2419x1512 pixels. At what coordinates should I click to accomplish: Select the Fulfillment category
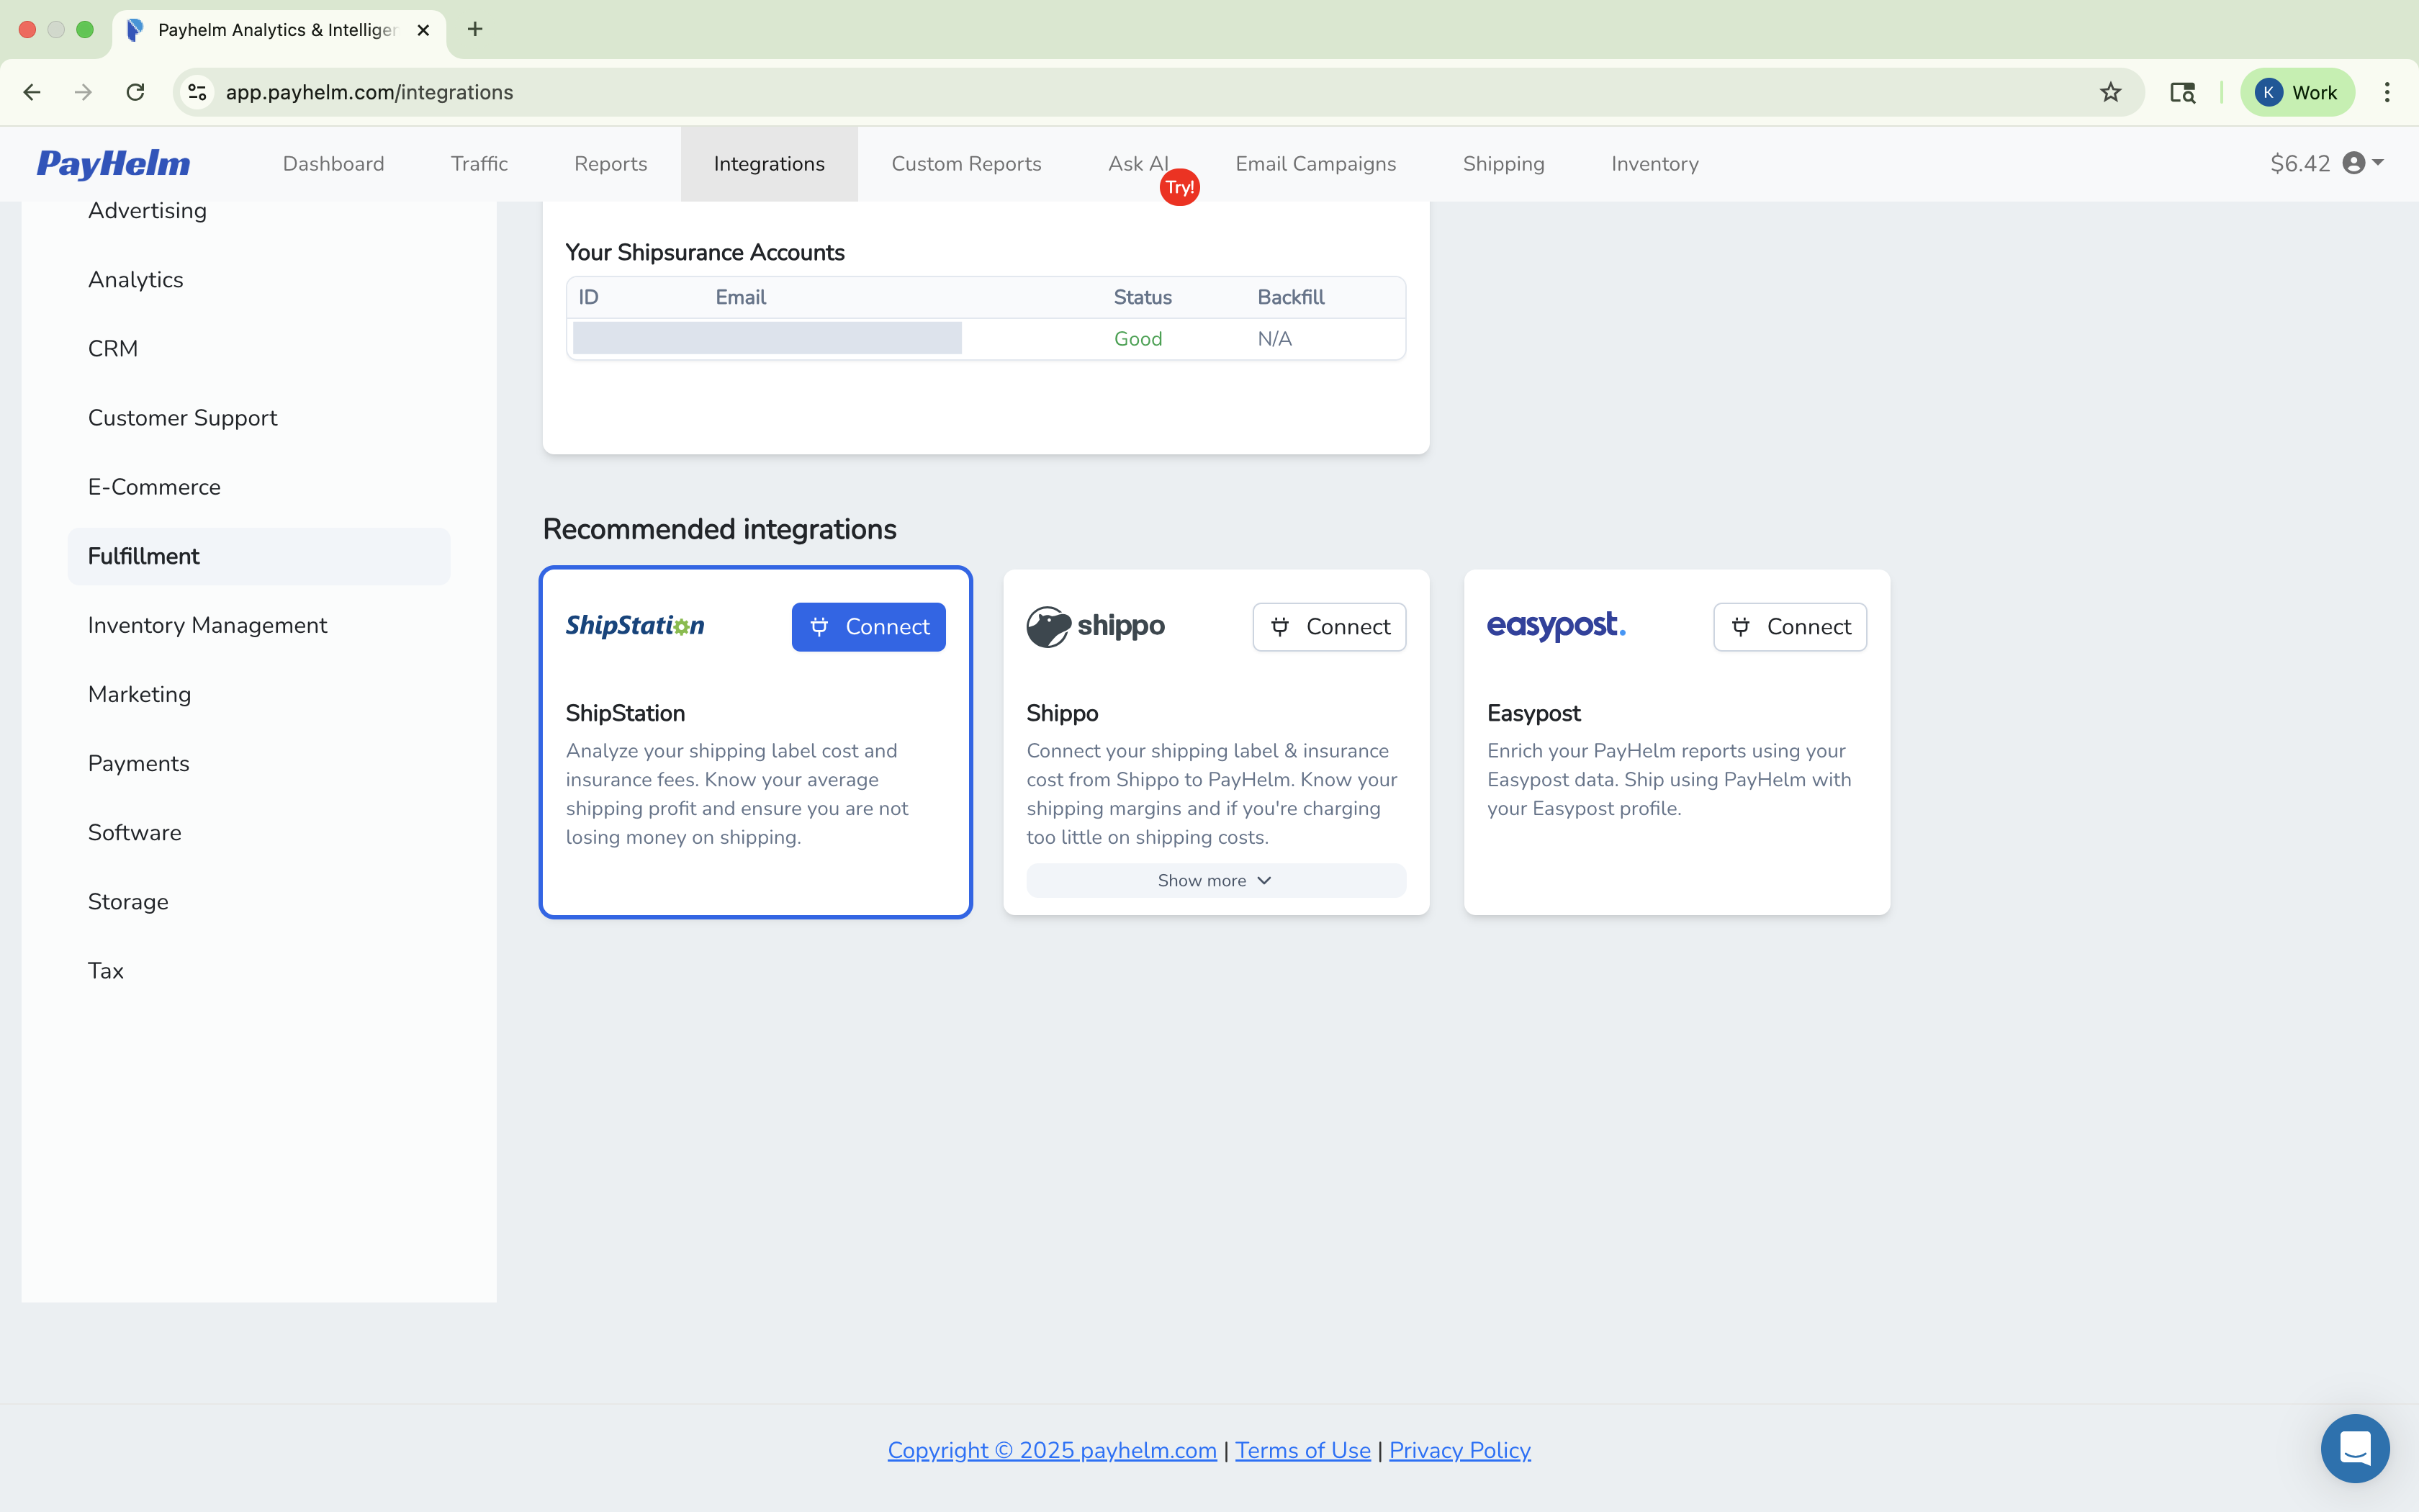tap(143, 556)
